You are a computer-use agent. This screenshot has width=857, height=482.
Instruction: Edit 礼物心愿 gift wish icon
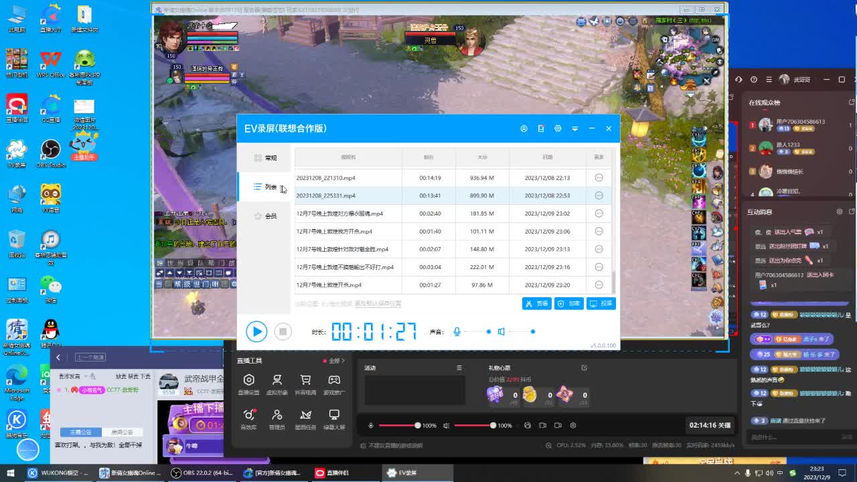tap(584, 368)
